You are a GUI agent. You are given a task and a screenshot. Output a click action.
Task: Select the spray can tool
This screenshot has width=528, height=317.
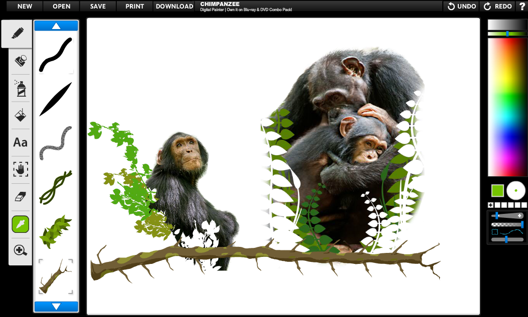coord(21,88)
